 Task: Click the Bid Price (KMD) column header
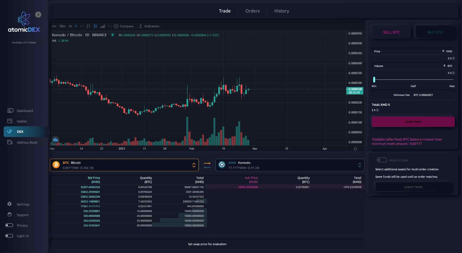[94, 180]
